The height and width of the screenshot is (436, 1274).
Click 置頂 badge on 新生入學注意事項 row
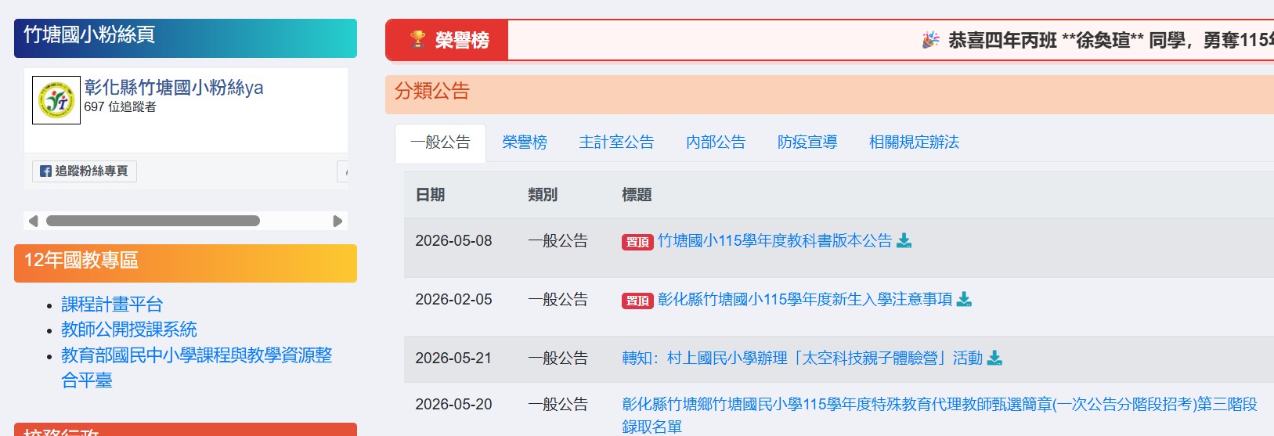point(637,301)
